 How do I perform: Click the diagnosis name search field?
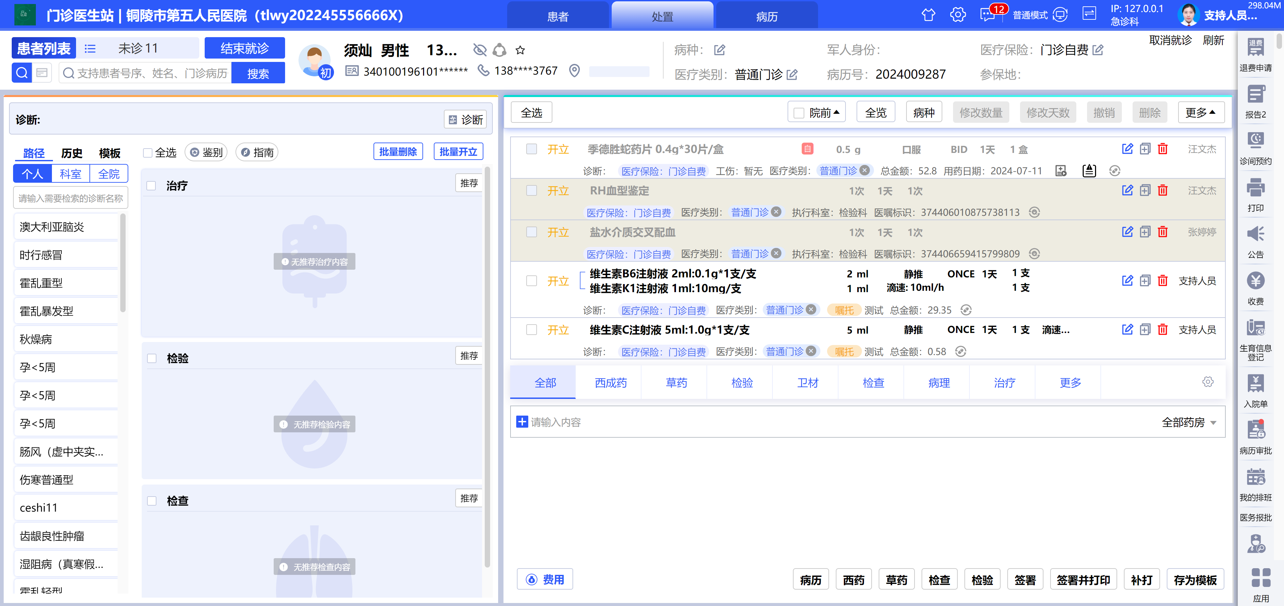71,198
